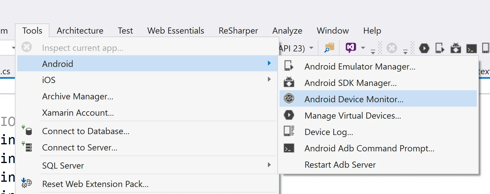Open the Help menu
This screenshot has width=490, height=194.
[x=372, y=30]
